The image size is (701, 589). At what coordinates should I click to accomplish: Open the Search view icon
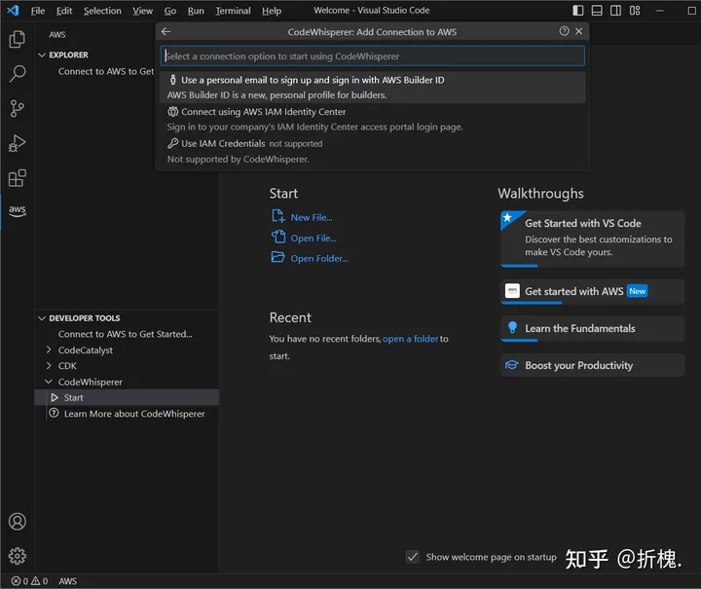click(17, 74)
